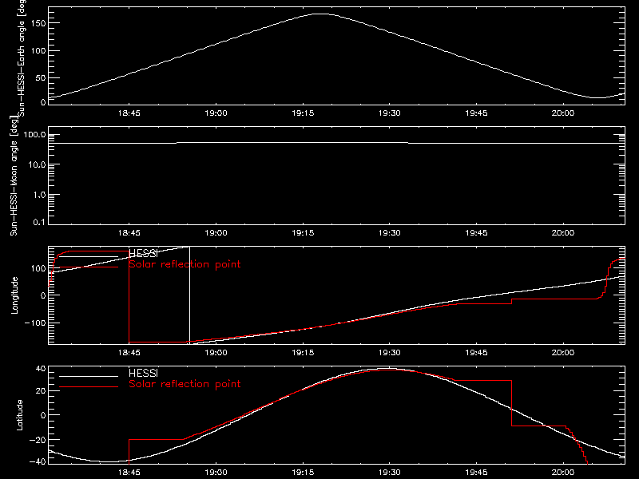Image resolution: width=639 pixels, height=479 pixels.
Task: Click the Longitude axis label
Action: [14, 295]
